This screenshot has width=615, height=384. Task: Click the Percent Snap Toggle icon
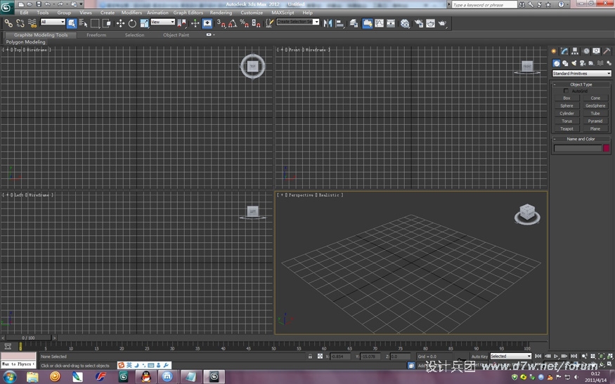pyautogui.click(x=245, y=23)
